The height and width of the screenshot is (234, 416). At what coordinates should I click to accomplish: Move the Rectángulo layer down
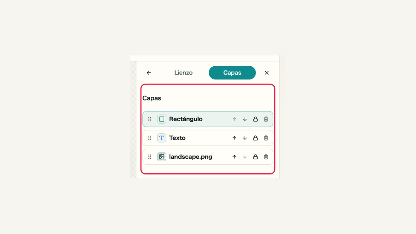click(x=245, y=119)
